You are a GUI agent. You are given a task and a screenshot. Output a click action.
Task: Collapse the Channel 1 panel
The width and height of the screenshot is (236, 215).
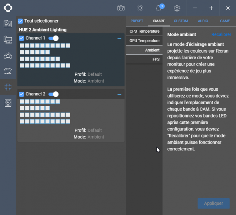point(119,38)
